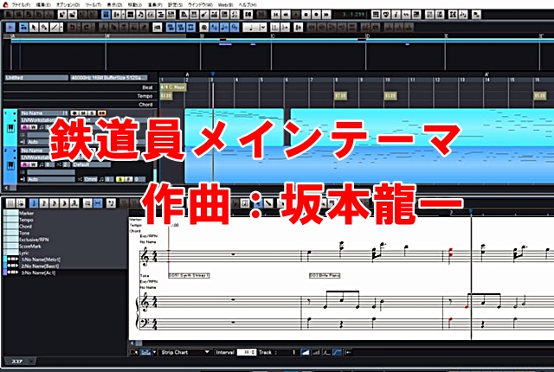
Task: Select quarter note in score editor toolbar
Action: coord(34,203)
